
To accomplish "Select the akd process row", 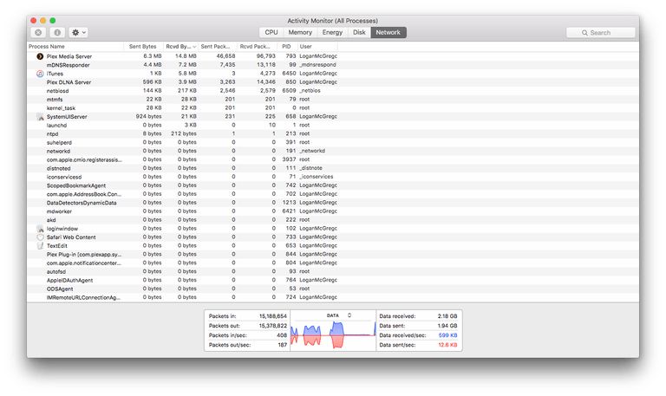I will pyautogui.click(x=333, y=220).
